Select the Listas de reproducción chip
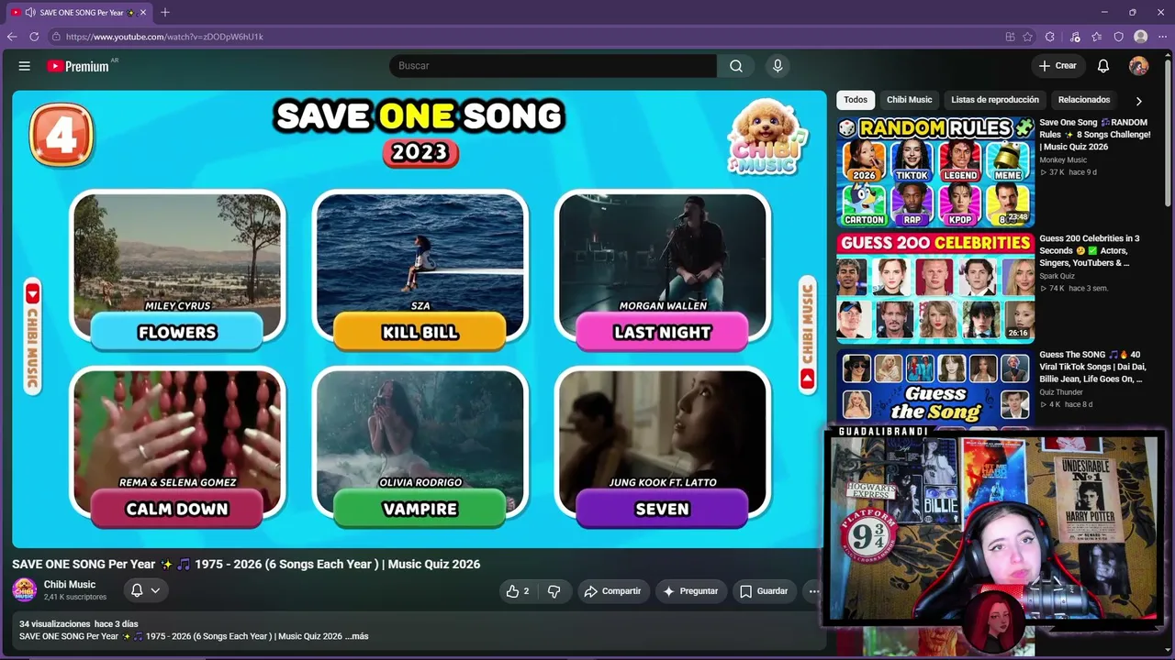Viewport: 1175px width, 660px height. click(995, 100)
